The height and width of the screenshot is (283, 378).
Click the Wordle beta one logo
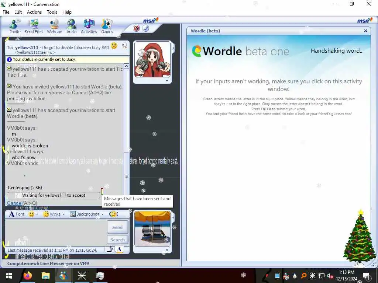click(x=240, y=51)
